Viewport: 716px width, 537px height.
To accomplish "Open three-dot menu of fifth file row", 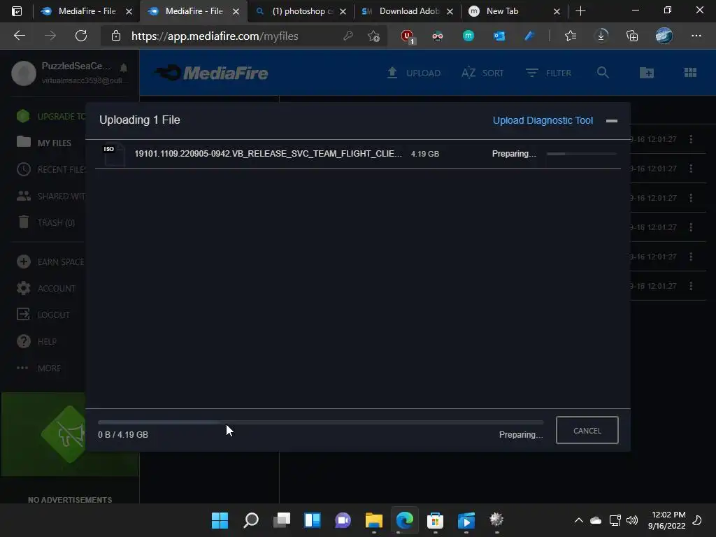I will [x=691, y=257].
